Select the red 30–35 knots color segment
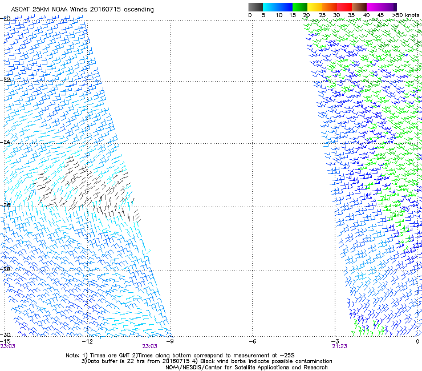This screenshot has height=371, width=422. (x=344, y=7)
